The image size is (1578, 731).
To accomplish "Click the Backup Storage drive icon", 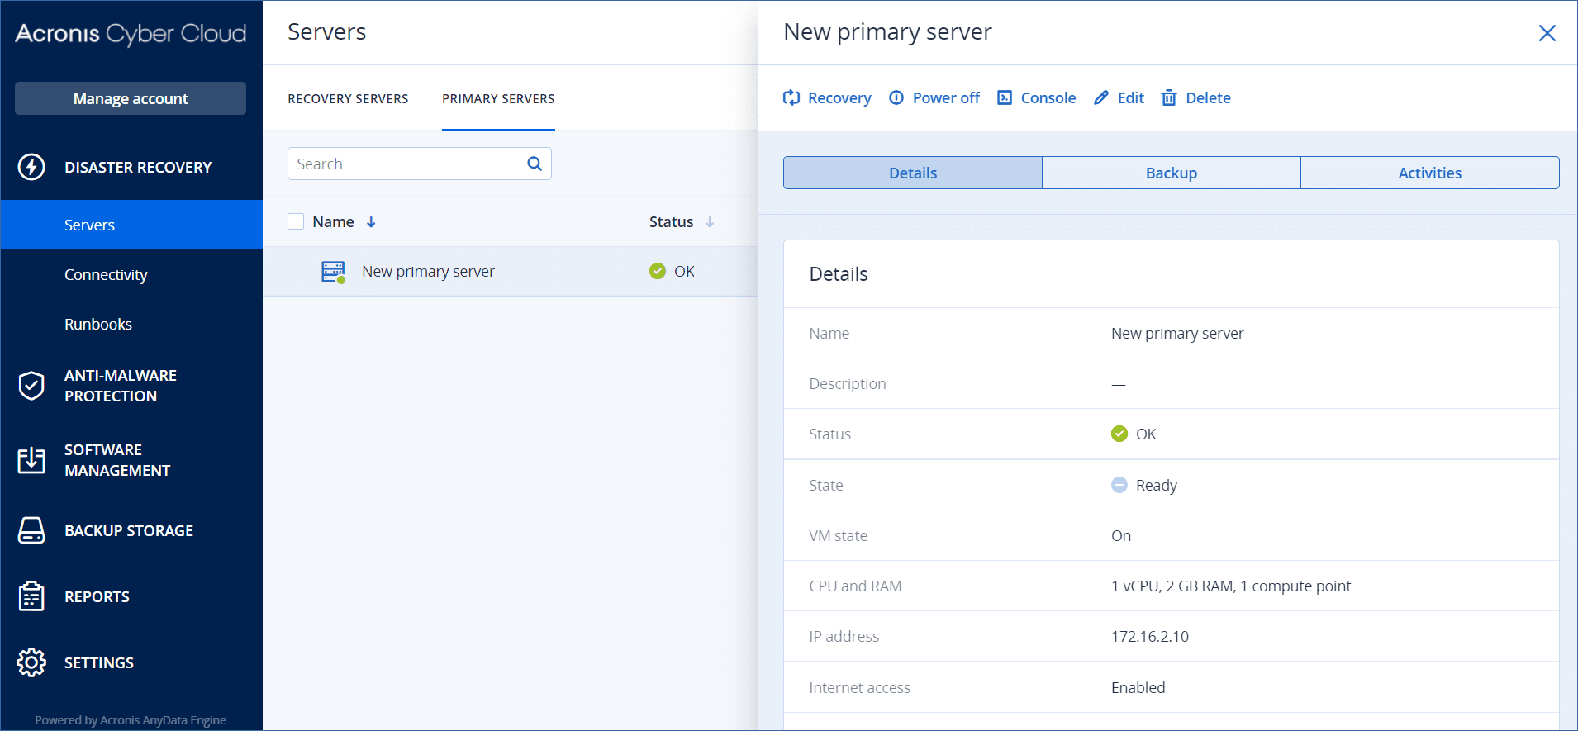I will [31, 530].
